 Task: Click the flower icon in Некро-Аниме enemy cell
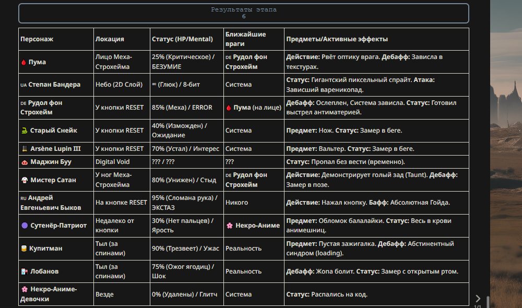coord(229,226)
